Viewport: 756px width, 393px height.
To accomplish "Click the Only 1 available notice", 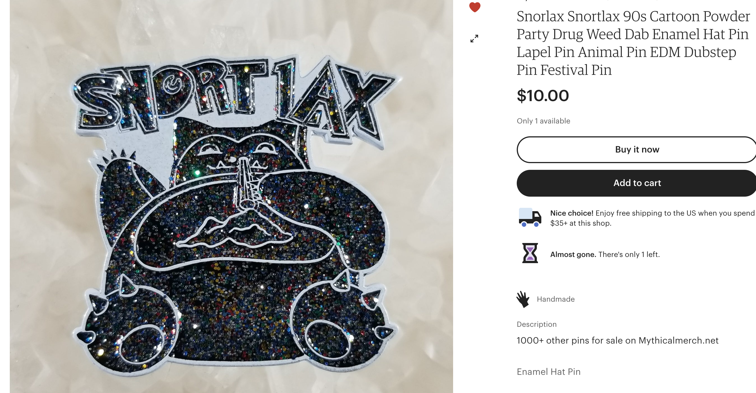I will (x=543, y=121).
